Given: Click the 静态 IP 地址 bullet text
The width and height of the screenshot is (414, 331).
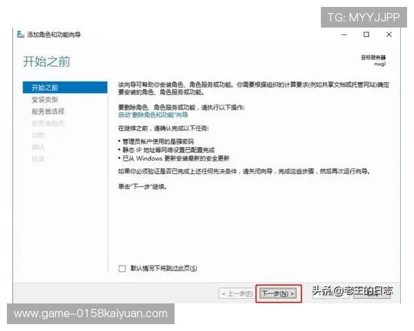Looking at the screenshot, I should point(168,150).
